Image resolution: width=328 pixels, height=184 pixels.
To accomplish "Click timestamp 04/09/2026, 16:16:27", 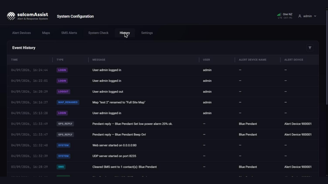I will click(x=29, y=102).
